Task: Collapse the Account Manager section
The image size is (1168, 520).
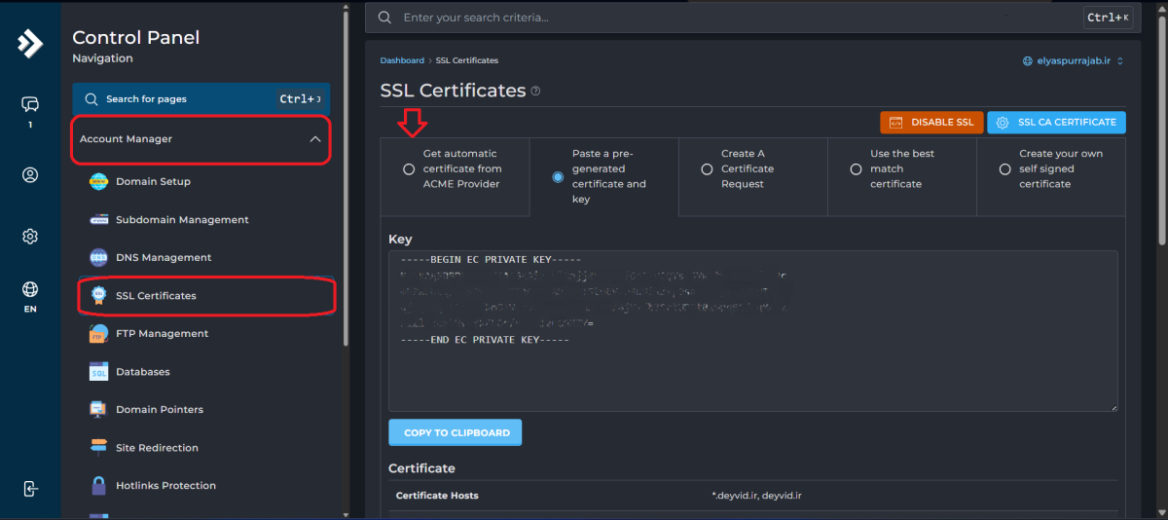Action: (314, 139)
